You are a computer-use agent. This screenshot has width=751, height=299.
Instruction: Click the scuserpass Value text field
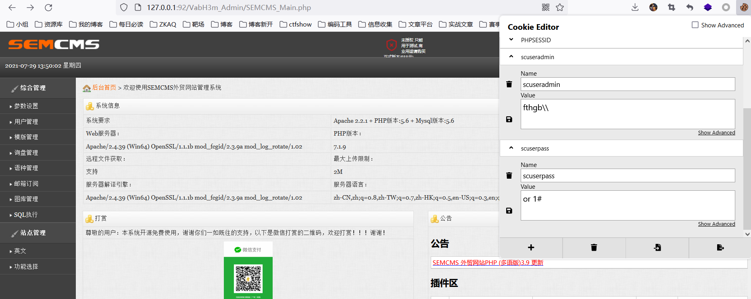tap(627, 205)
